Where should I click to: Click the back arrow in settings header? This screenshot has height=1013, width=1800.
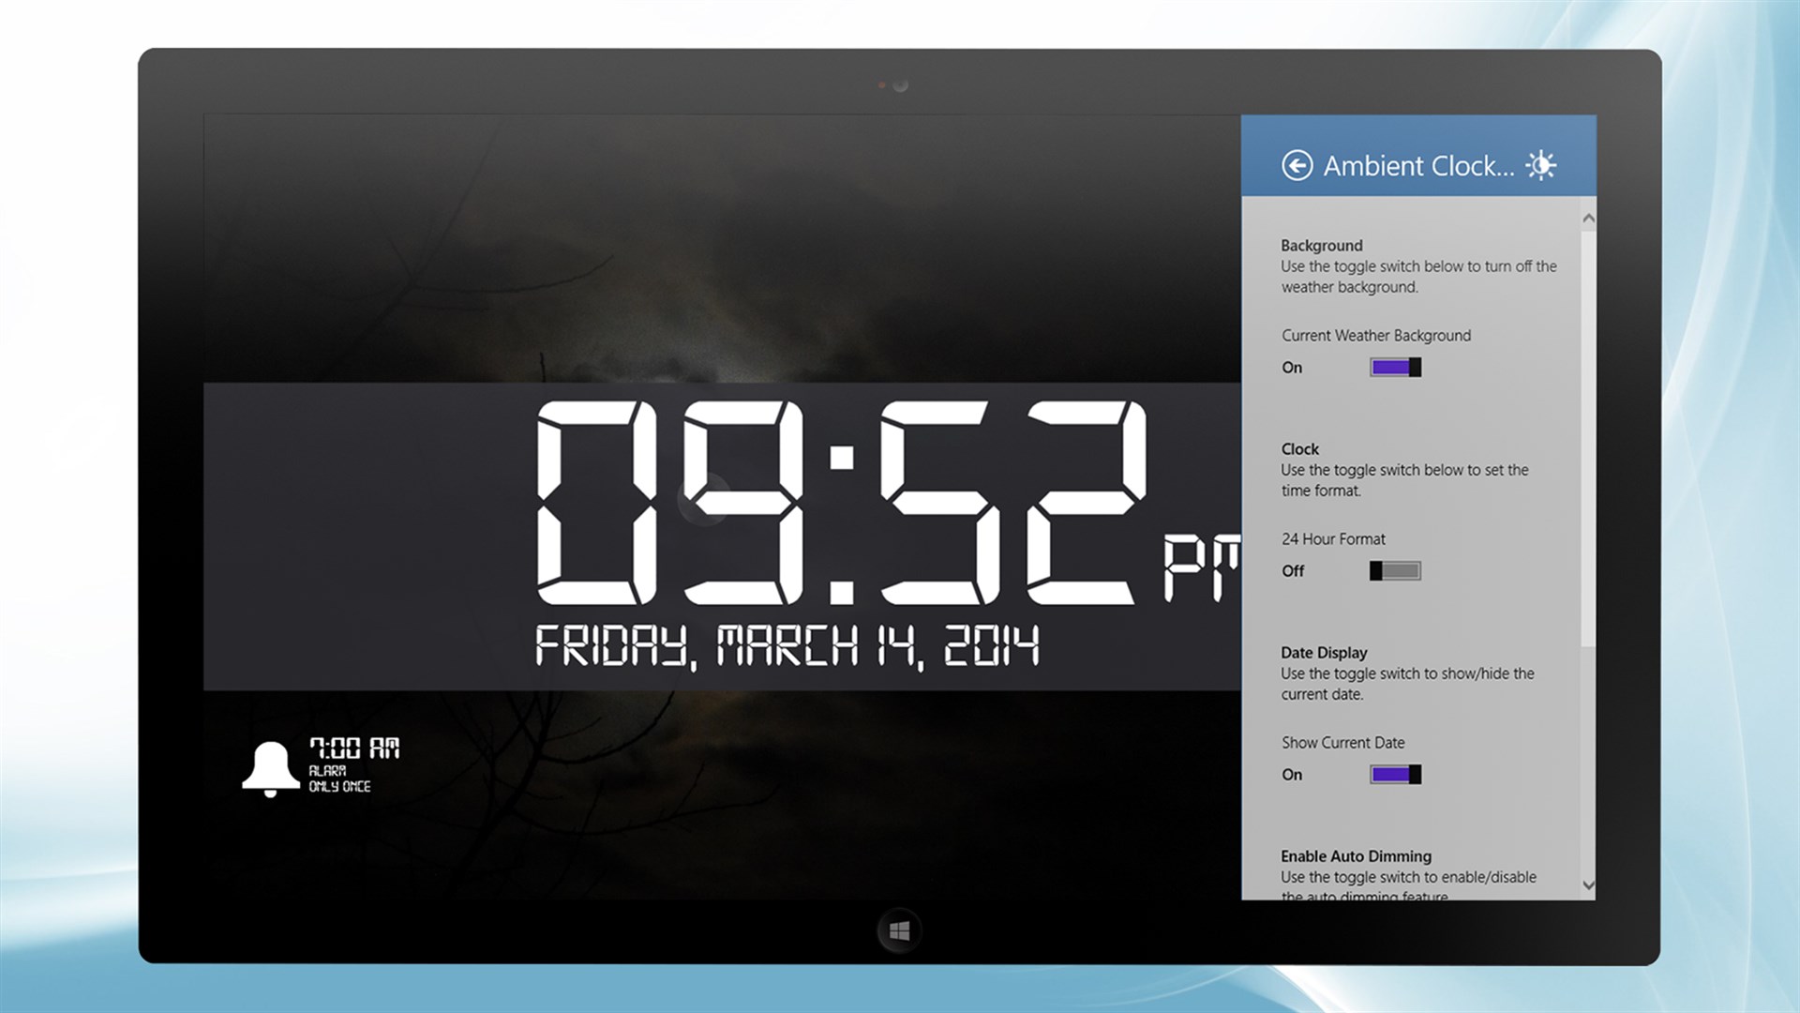(x=1297, y=166)
